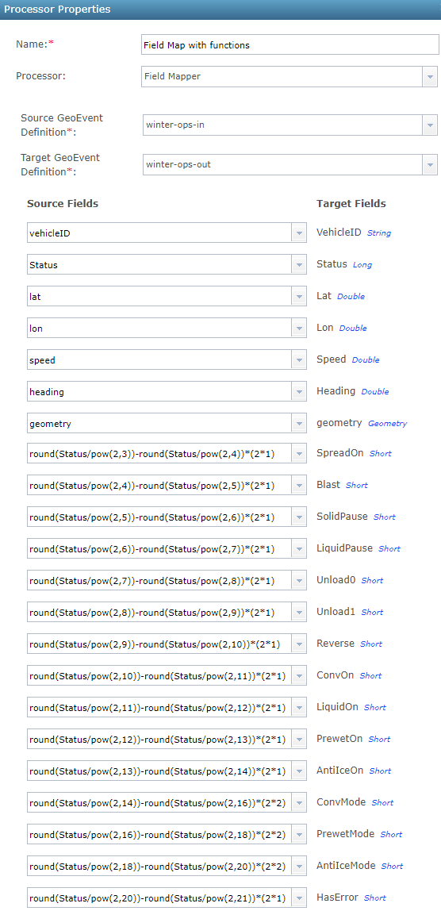Open the dropdown arrow for the lon source field

[299, 329]
